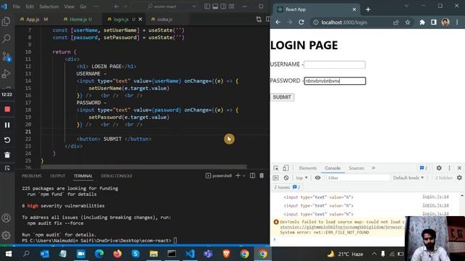Focus the PASSWORD input field
This screenshot has width=465, height=261.
click(335, 80)
